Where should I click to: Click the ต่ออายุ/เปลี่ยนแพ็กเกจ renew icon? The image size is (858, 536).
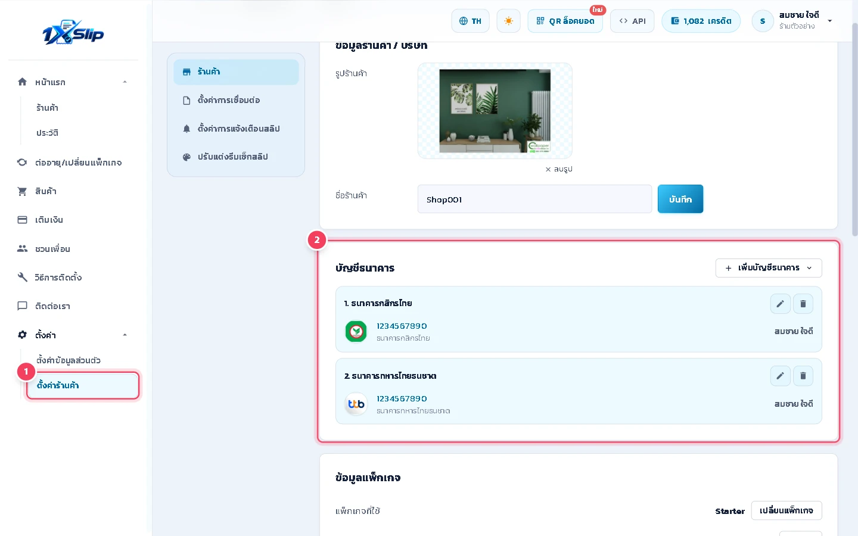[22, 162]
